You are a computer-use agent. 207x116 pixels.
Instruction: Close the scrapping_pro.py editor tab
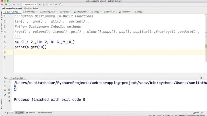(x=57, y=12)
